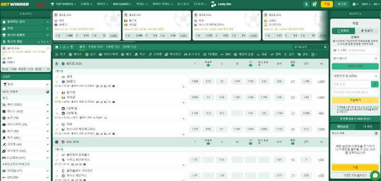This screenshot has width=381, height=181.
Task: Tick the terms agreement checkbox
Action: pyautogui.click(x=334, y=108)
